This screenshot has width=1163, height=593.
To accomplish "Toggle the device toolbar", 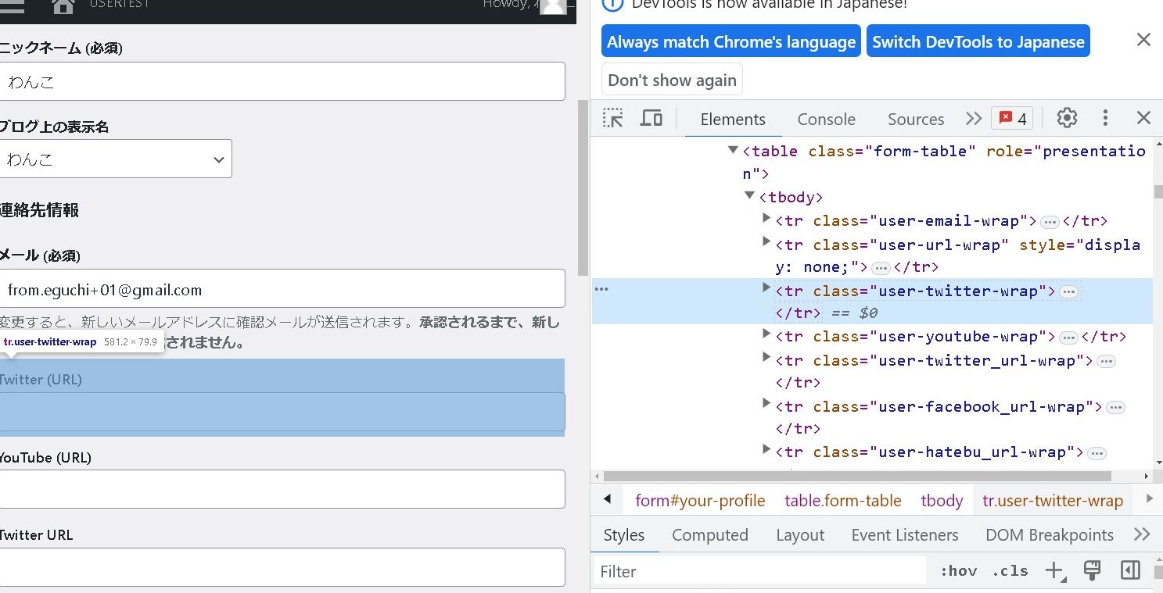I will coord(651,117).
